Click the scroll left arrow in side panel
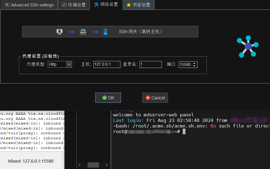 coord(79,165)
